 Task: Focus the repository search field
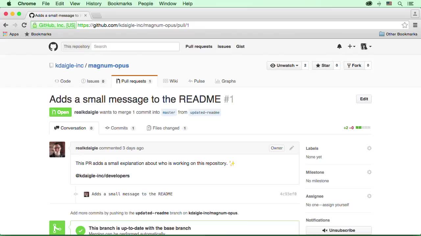click(x=135, y=47)
